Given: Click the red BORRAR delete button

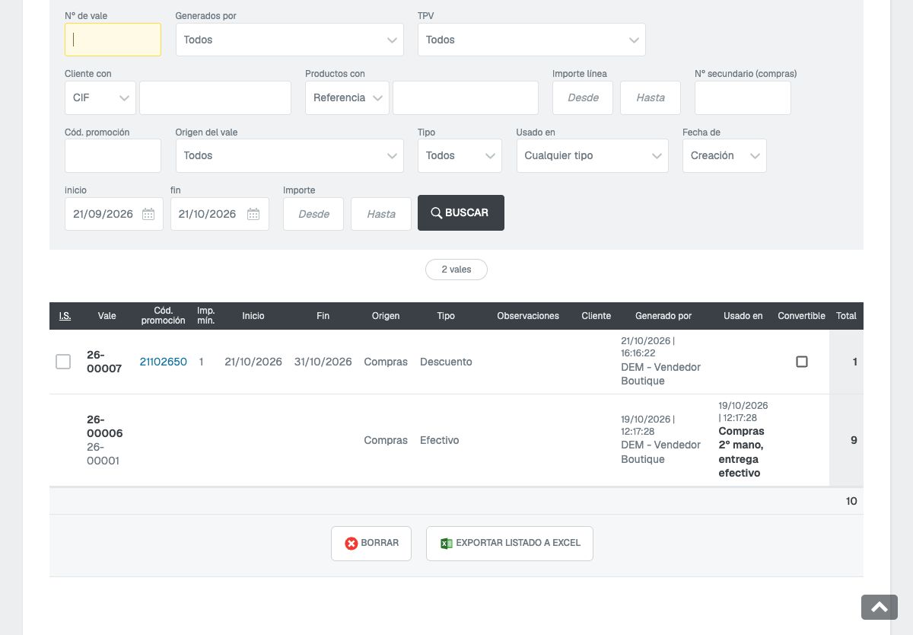Looking at the screenshot, I should pyautogui.click(x=371, y=544).
